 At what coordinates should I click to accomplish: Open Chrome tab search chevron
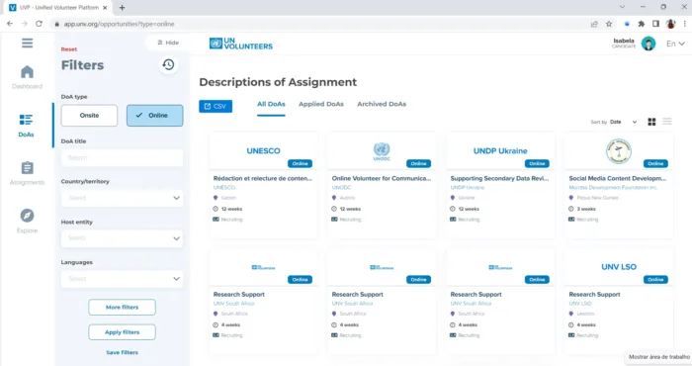622,7
